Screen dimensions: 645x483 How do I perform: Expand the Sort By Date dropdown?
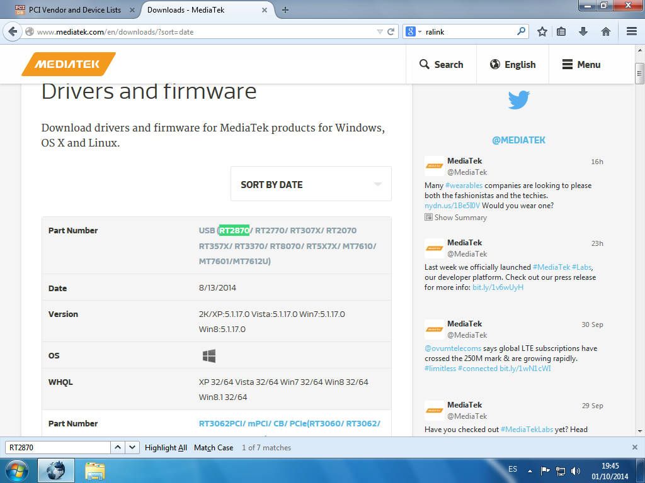coord(311,184)
